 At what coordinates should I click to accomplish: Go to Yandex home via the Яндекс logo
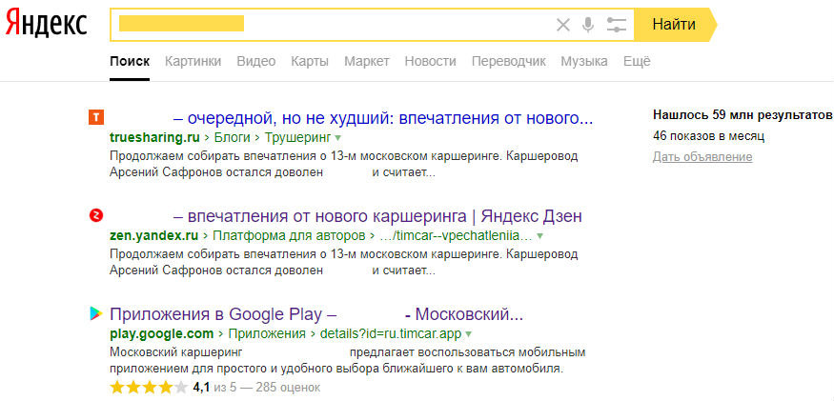tap(47, 25)
